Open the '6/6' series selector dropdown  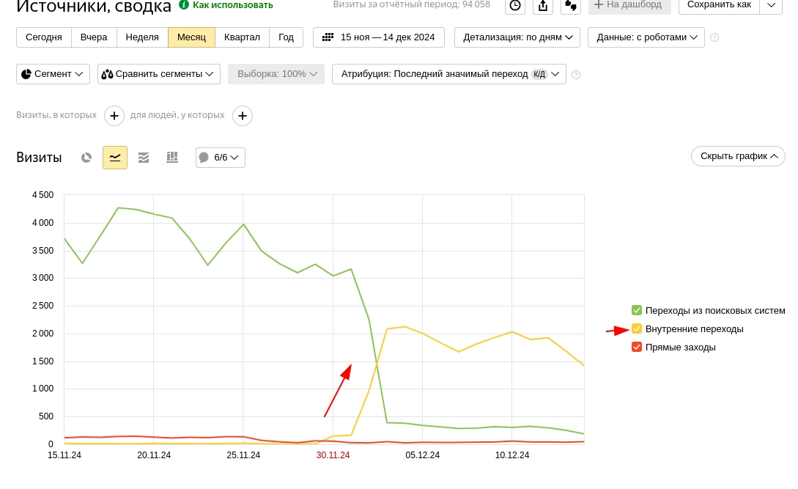221,158
